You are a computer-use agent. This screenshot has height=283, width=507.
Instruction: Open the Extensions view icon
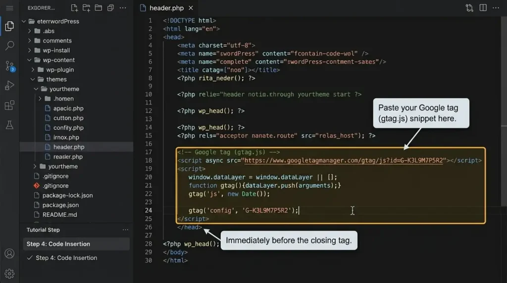click(x=10, y=105)
